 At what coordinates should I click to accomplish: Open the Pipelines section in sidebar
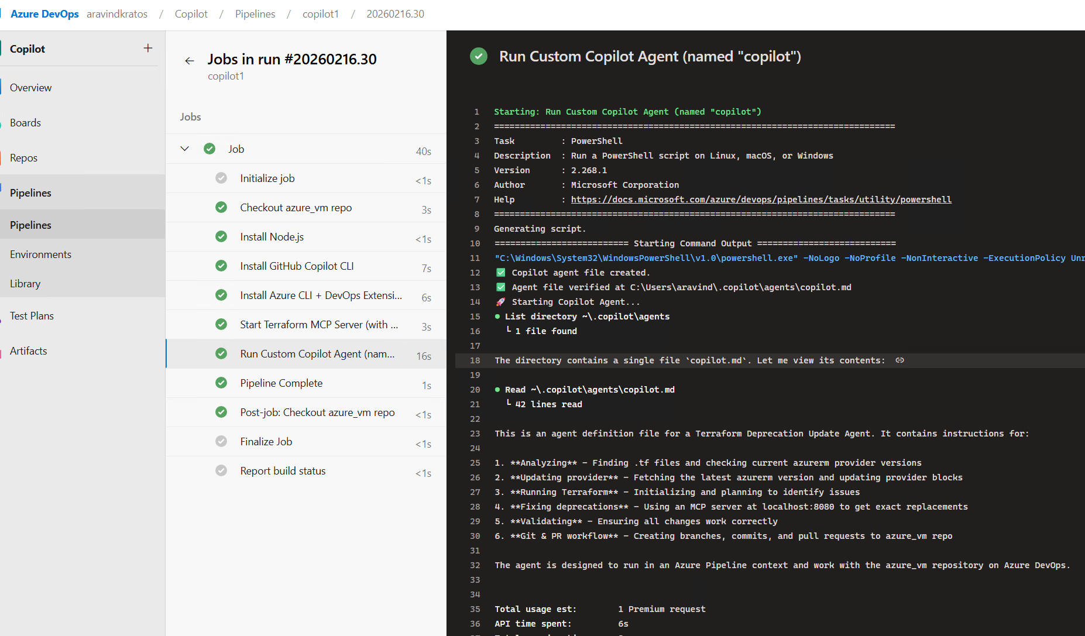(x=30, y=192)
